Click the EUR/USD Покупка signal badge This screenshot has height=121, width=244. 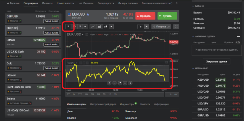(14, 33)
